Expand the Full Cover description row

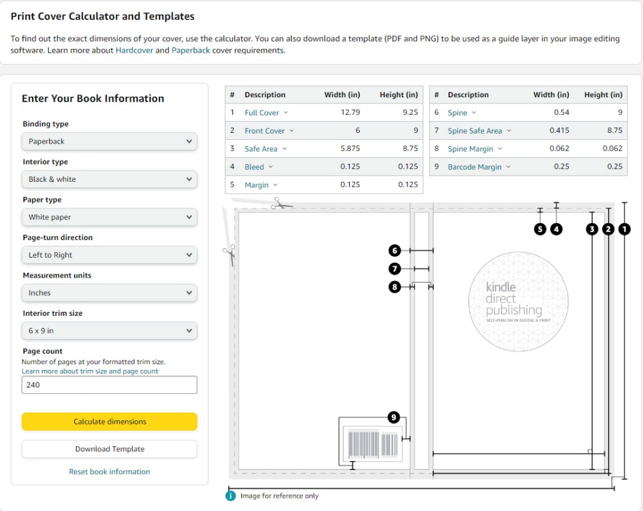(266, 113)
